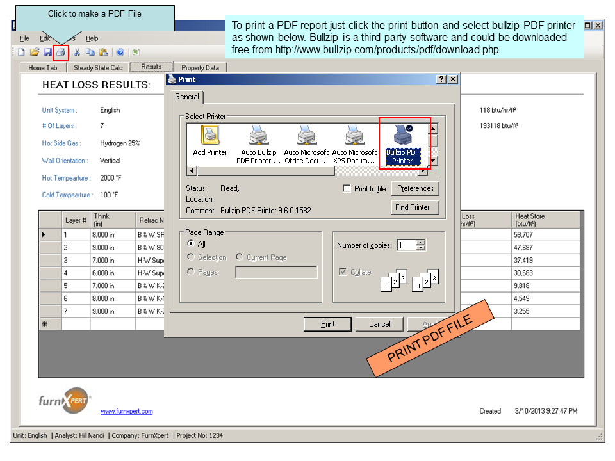615x461 pixels.
Task: Click the Find Printer... button
Action: point(415,207)
